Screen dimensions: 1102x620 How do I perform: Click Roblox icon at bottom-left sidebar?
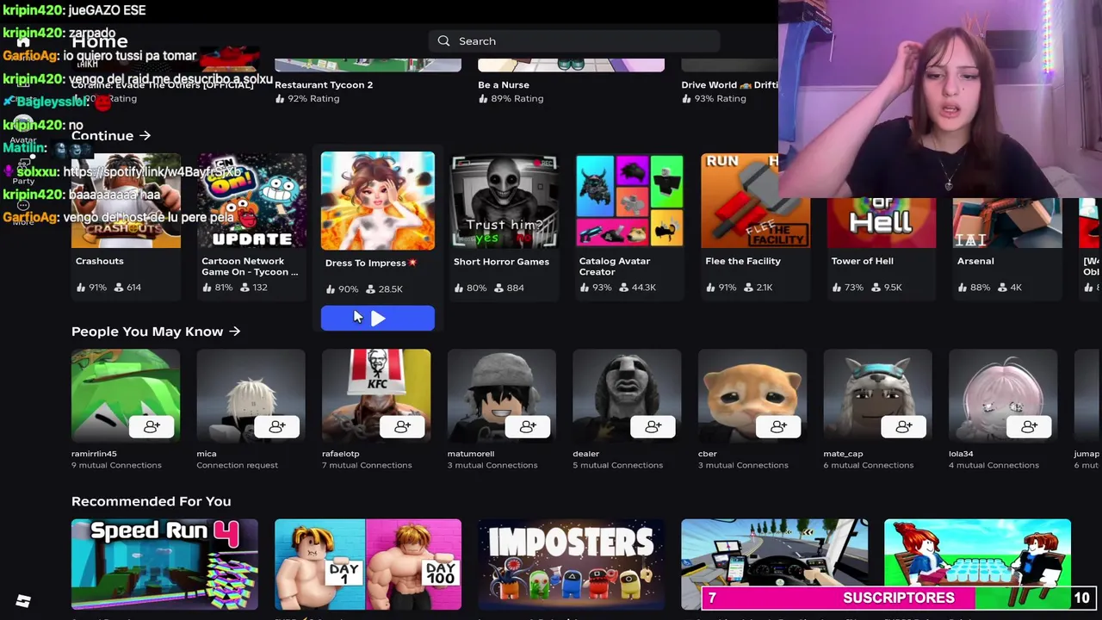click(23, 601)
